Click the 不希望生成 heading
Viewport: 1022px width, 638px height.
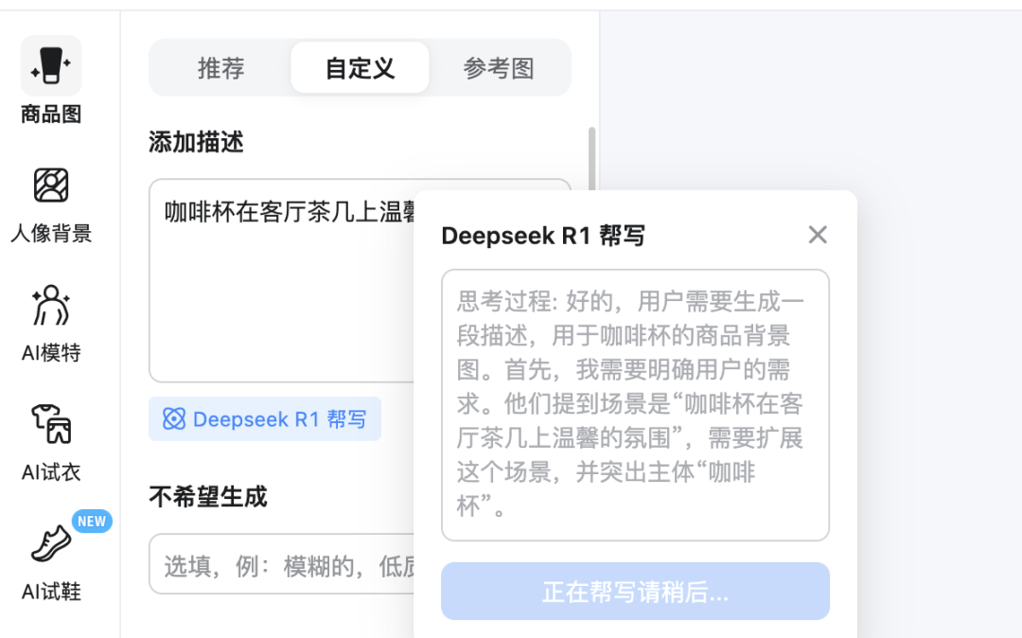tap(208, 497)
